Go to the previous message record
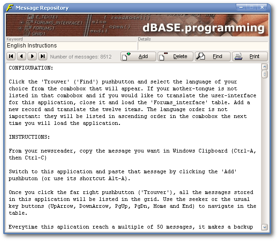The height and width of the screenshot is (241, 278). click(21, 56)
